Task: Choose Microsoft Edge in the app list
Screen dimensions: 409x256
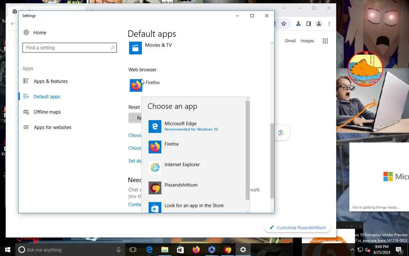Action: tap(195, 126)
